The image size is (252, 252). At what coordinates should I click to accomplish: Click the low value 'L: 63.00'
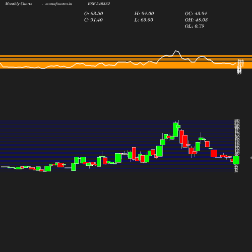(x=144, y=20)
